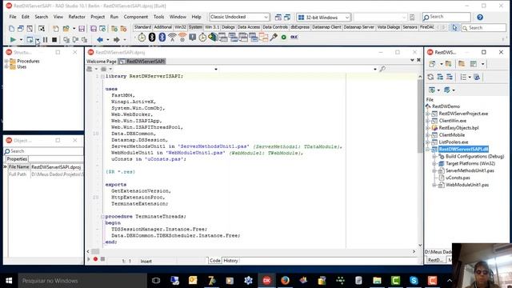This screenshot has height=288, width=512.
Task: Open the Refactor menu
Action: click(x=77, y=17)
